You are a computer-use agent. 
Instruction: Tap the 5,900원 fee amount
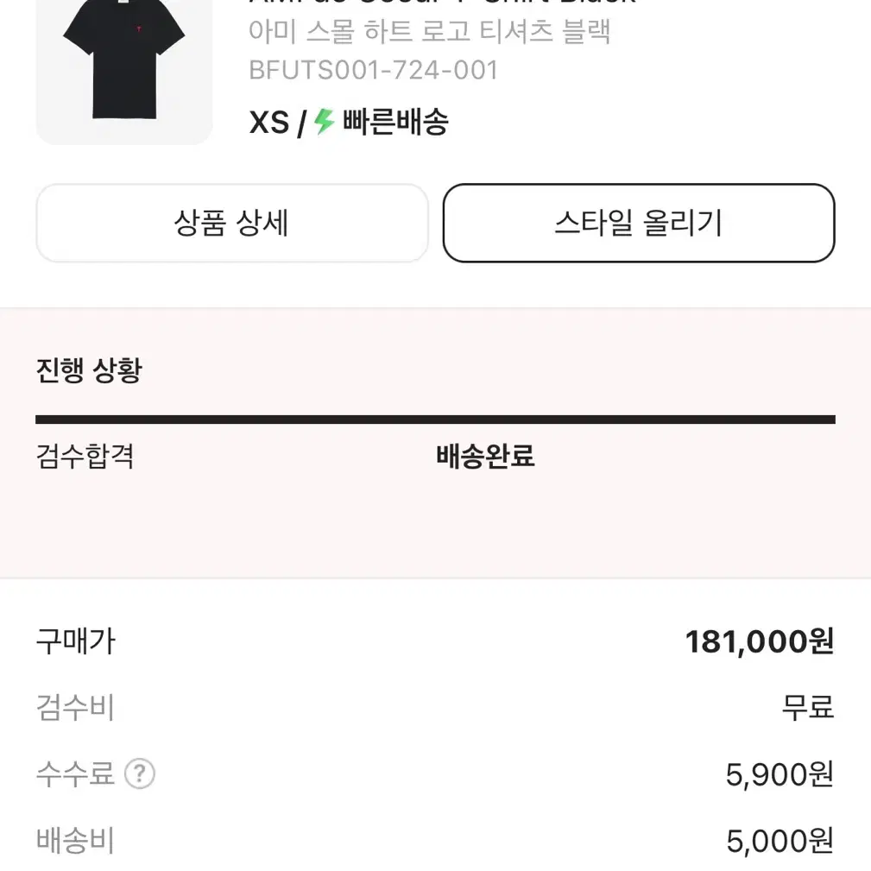click(x=779, y=774)
